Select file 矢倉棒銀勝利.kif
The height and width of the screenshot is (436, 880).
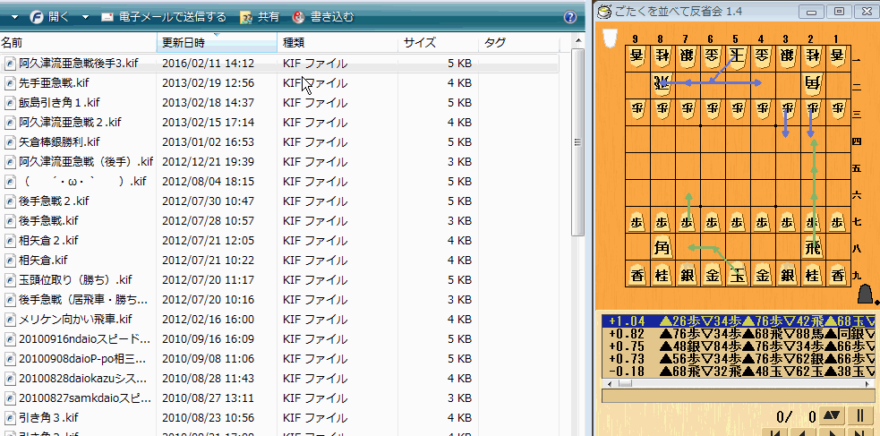[x=59, y=142]
